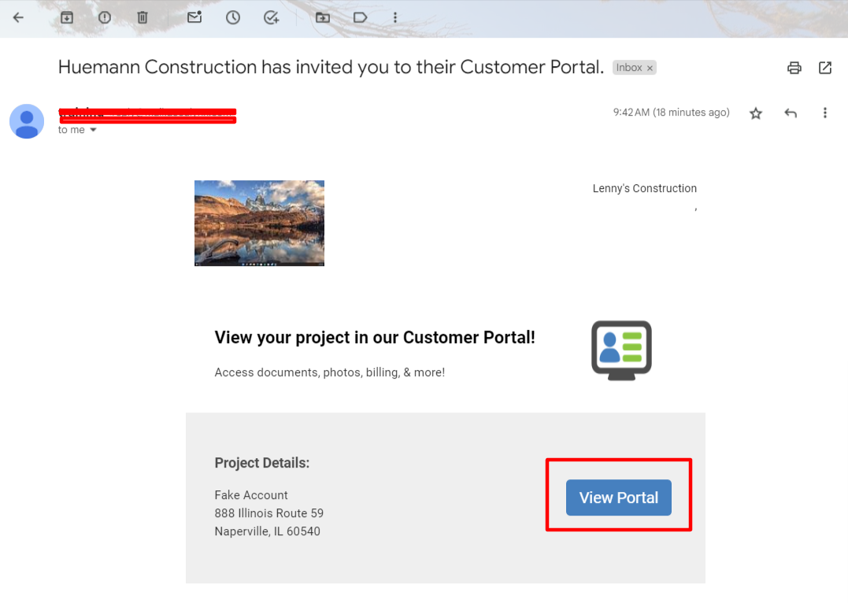Image resolution: width=848 pixels, height=603 pixels.
Task: Snooze the email with clock icon
Action: (x=233, y=18)
